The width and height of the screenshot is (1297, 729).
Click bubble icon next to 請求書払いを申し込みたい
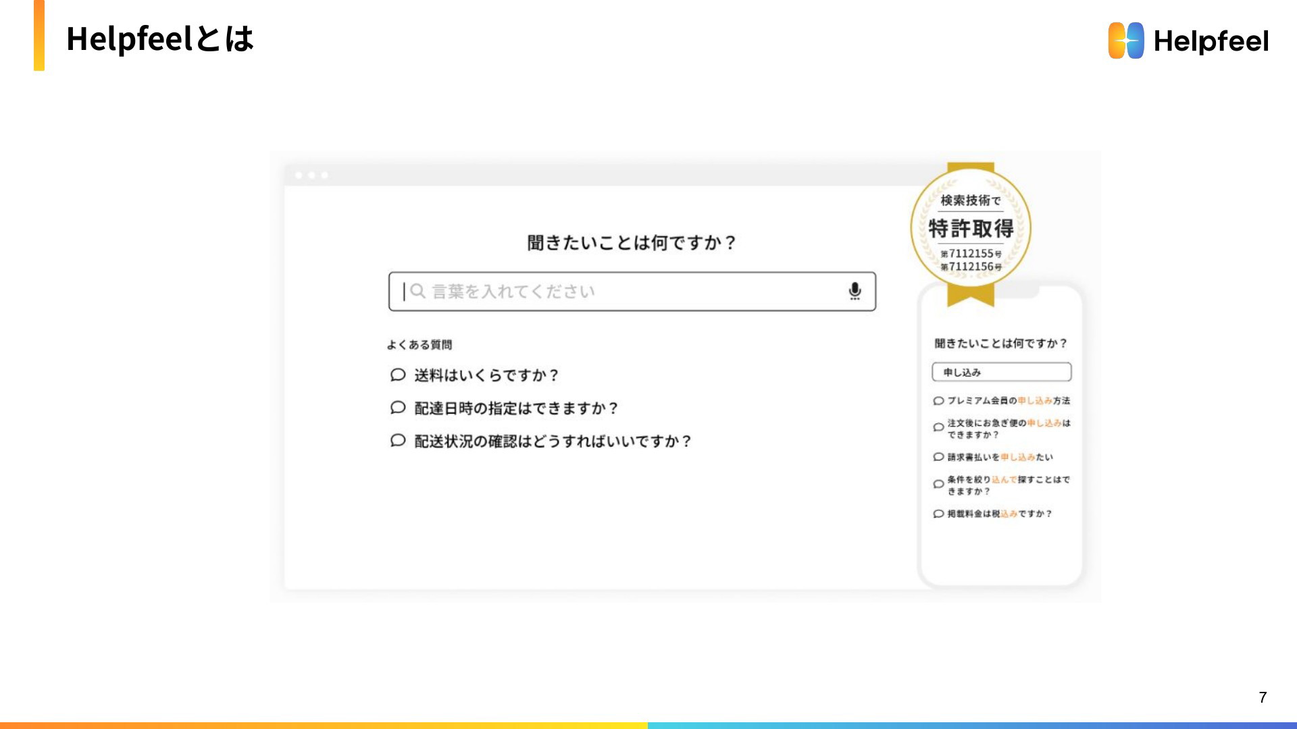pos(938,457)
